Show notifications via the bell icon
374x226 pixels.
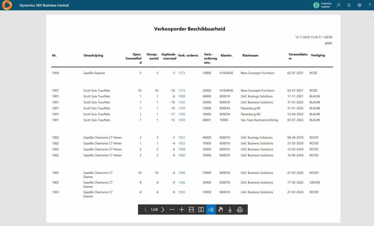pos(349,5)
